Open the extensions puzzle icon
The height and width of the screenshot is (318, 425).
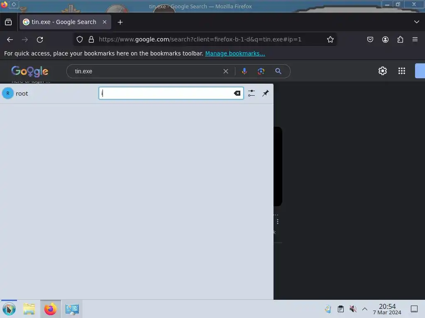[400, 39]
